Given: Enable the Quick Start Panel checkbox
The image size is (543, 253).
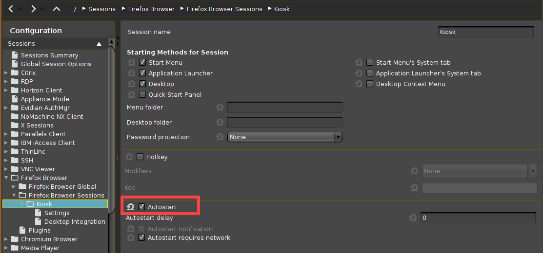Looking at the screenshot, I should click(x=142, y=95).
